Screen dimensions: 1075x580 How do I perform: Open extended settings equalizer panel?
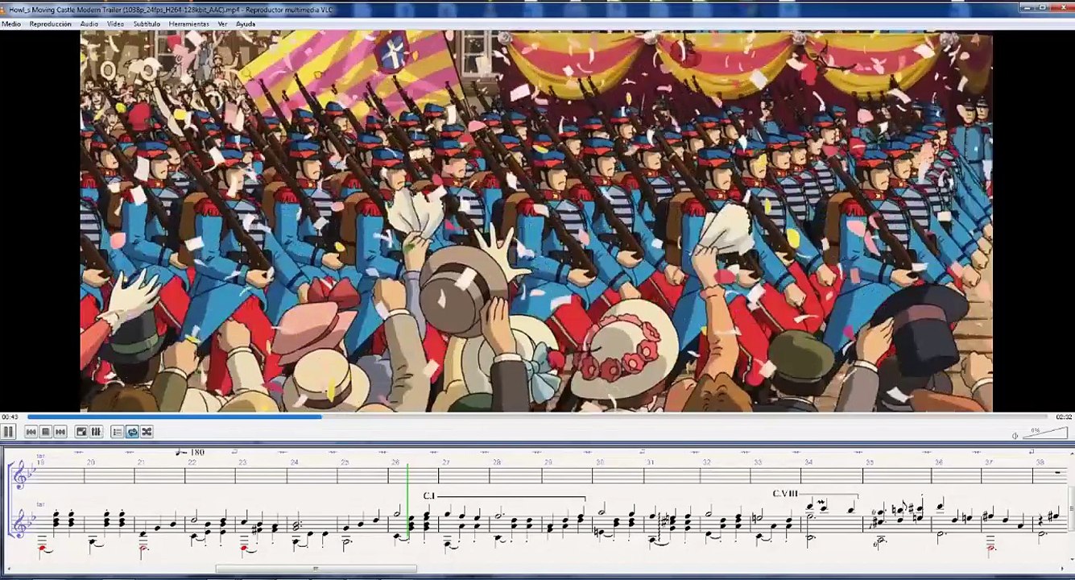point(96,432)
